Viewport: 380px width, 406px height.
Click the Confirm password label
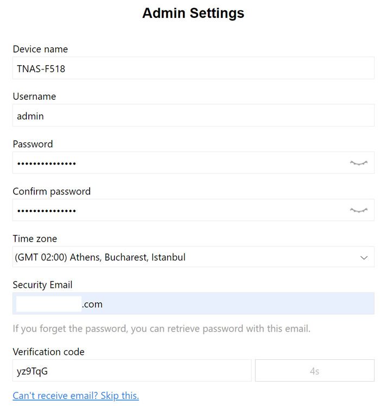click(52, 192)
